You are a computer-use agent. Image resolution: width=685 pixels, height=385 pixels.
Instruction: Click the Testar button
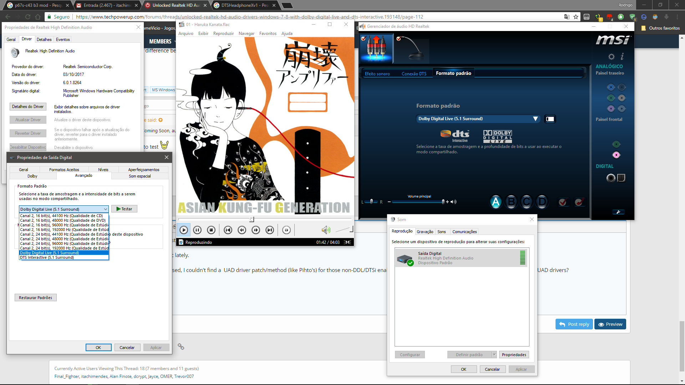pos(124,209)
